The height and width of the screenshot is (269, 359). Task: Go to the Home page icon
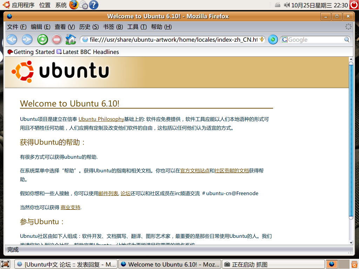70,39
